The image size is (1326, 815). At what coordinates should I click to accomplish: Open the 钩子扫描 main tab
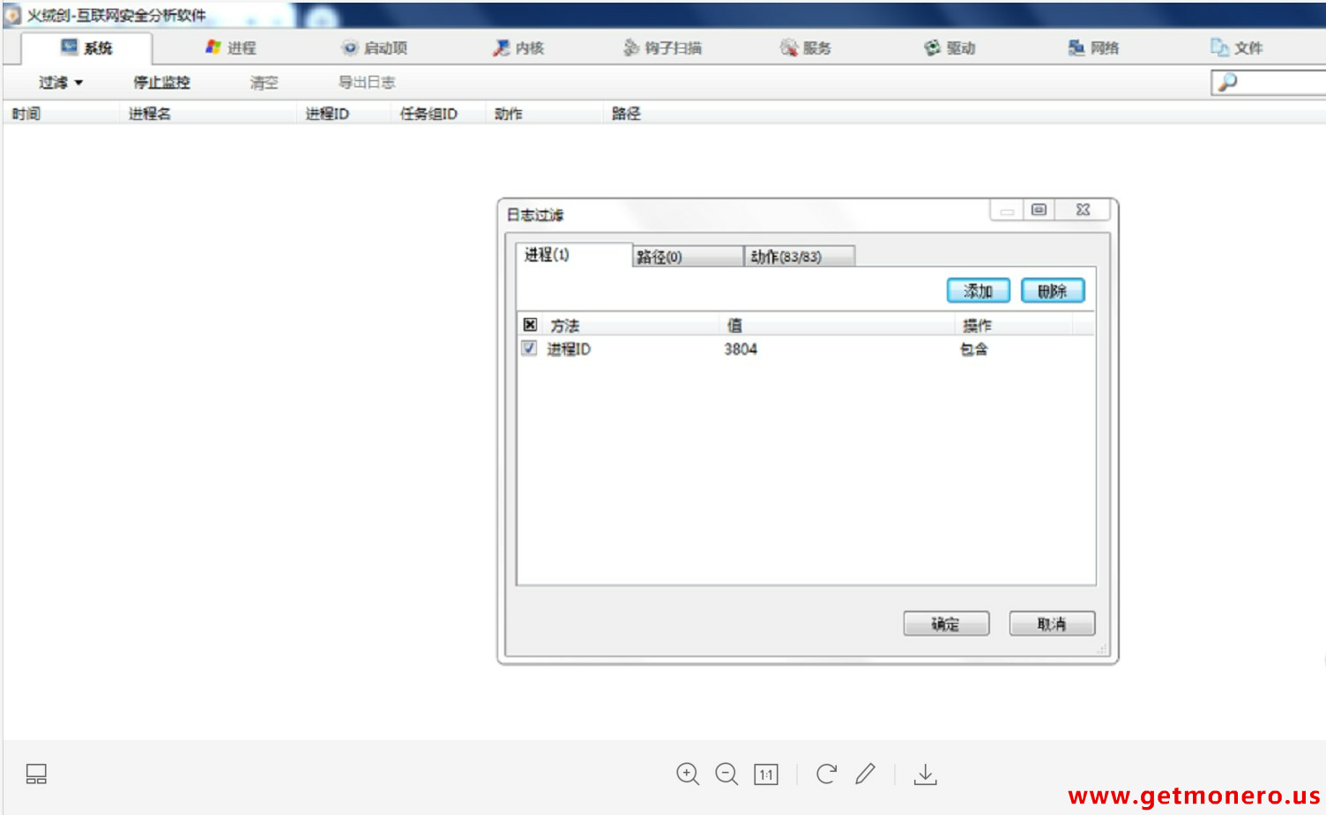point(662,48)
